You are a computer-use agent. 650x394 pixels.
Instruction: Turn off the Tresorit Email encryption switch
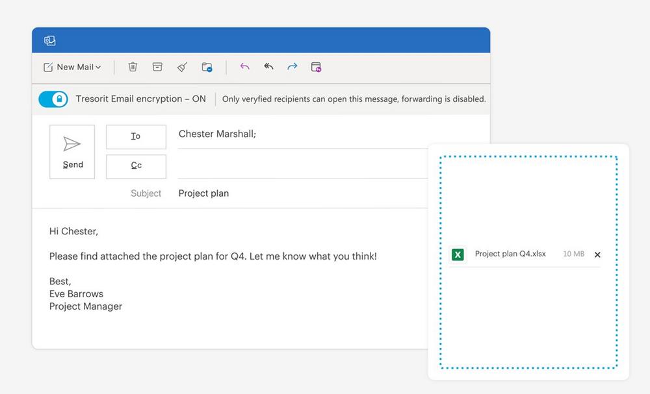coord(53,99)
